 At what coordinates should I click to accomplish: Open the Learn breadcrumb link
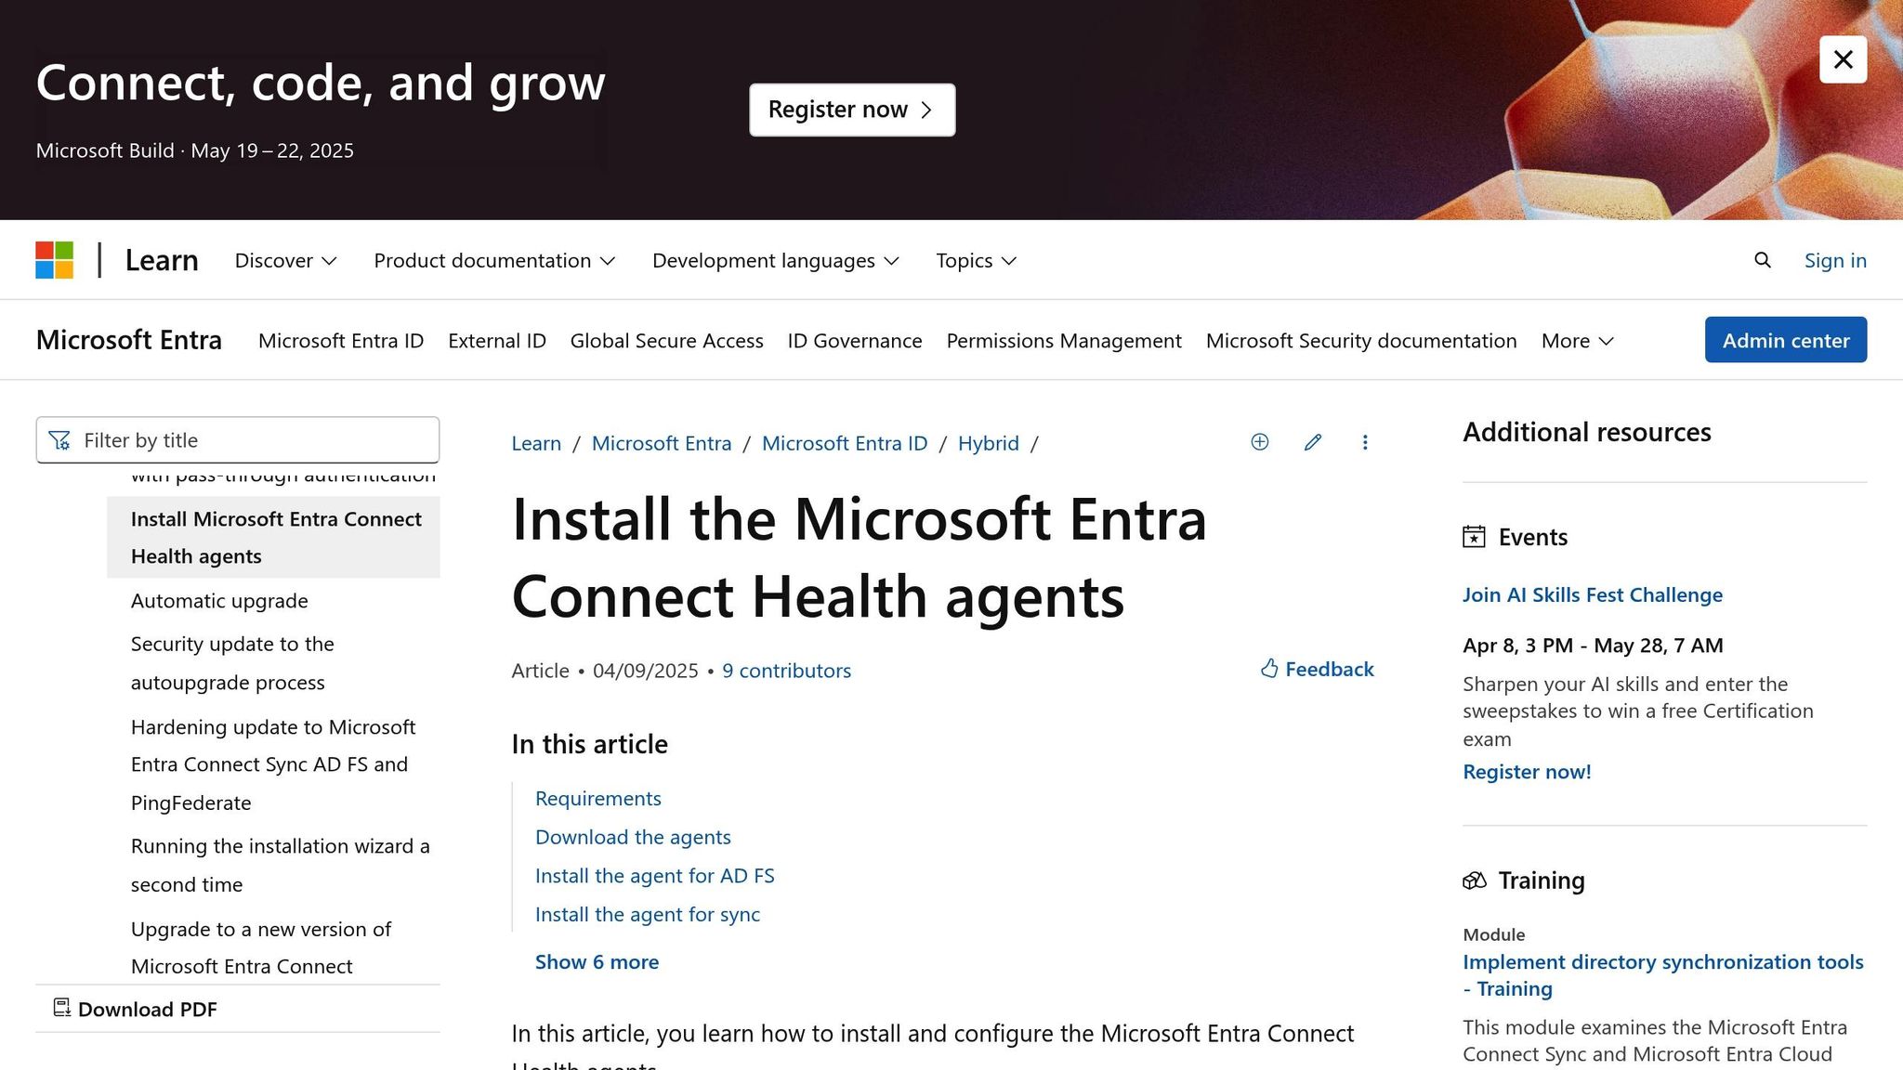[x=536, y=443]
